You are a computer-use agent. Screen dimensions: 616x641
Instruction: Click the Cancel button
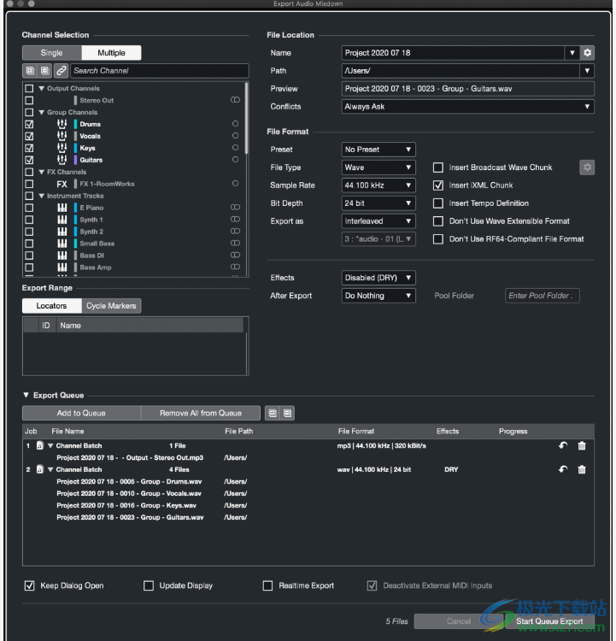(x=459, y=621)
